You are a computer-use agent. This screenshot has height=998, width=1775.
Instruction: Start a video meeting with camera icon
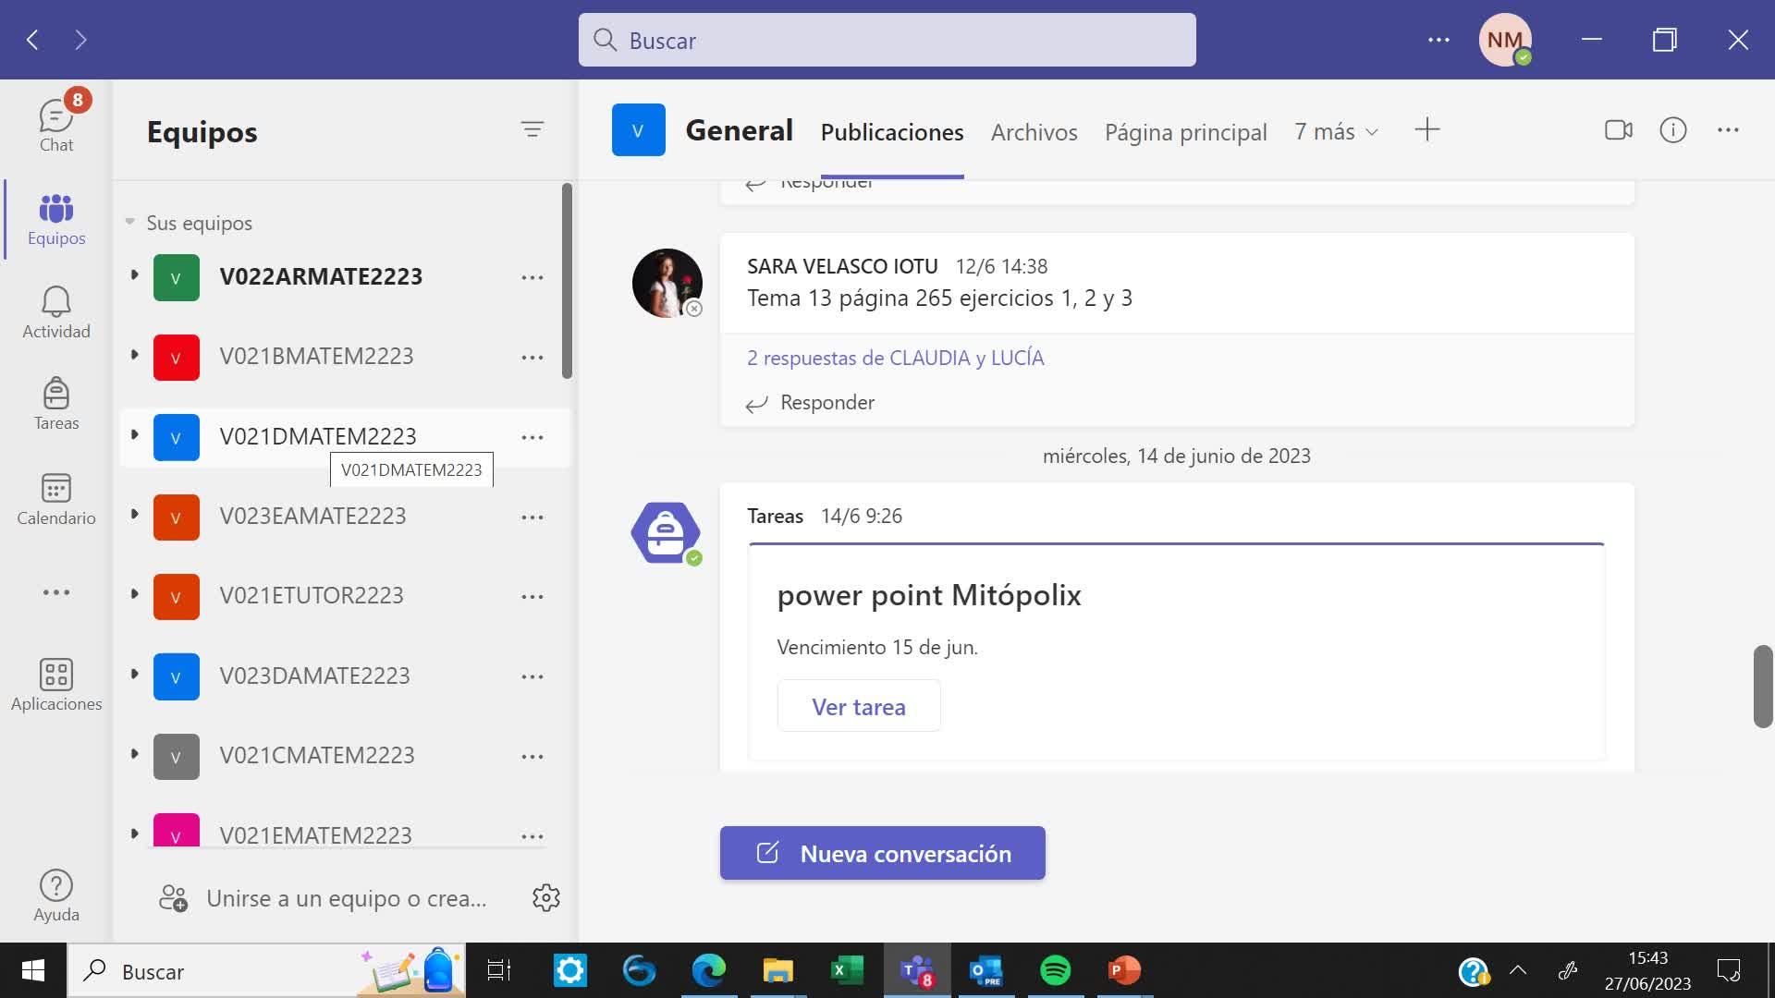click(1618, 130)
